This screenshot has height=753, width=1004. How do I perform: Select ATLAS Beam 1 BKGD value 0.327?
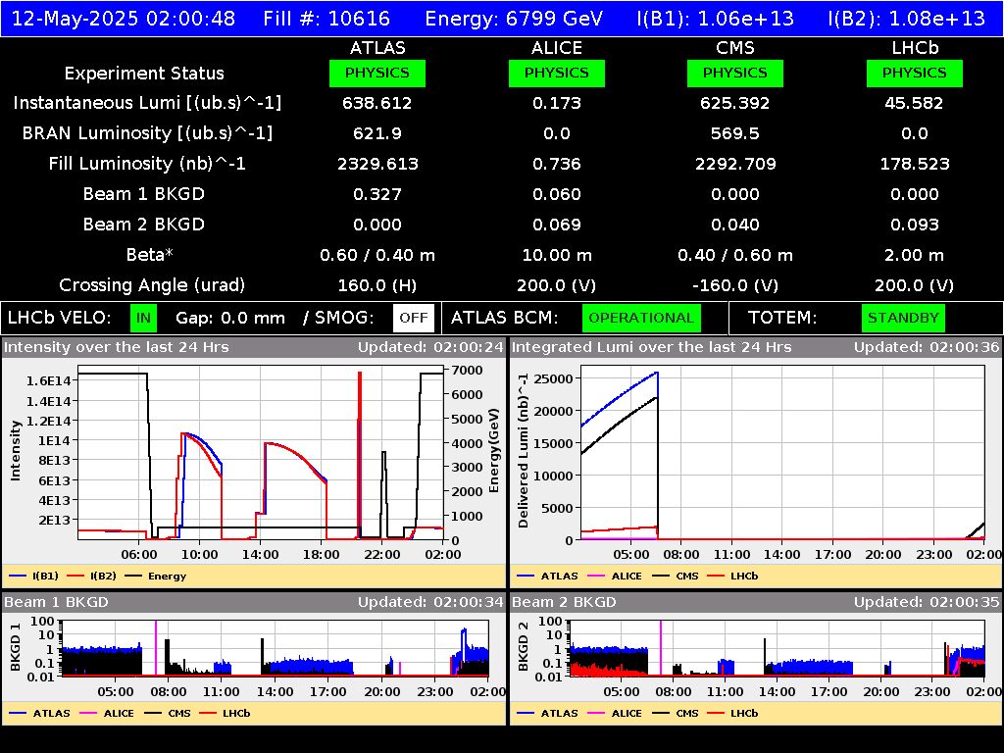[x=377, y=194]
